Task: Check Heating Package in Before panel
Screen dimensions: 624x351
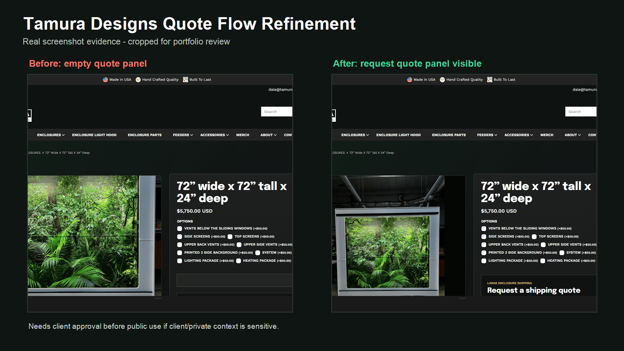Action: click(239, 261)
